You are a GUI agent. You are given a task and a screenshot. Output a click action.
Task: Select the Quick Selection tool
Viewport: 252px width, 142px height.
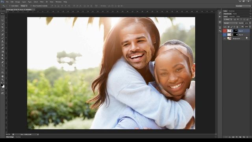tap(2, 24)
